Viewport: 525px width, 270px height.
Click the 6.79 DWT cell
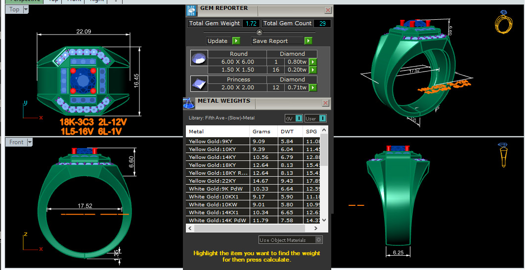pos(290,157)
